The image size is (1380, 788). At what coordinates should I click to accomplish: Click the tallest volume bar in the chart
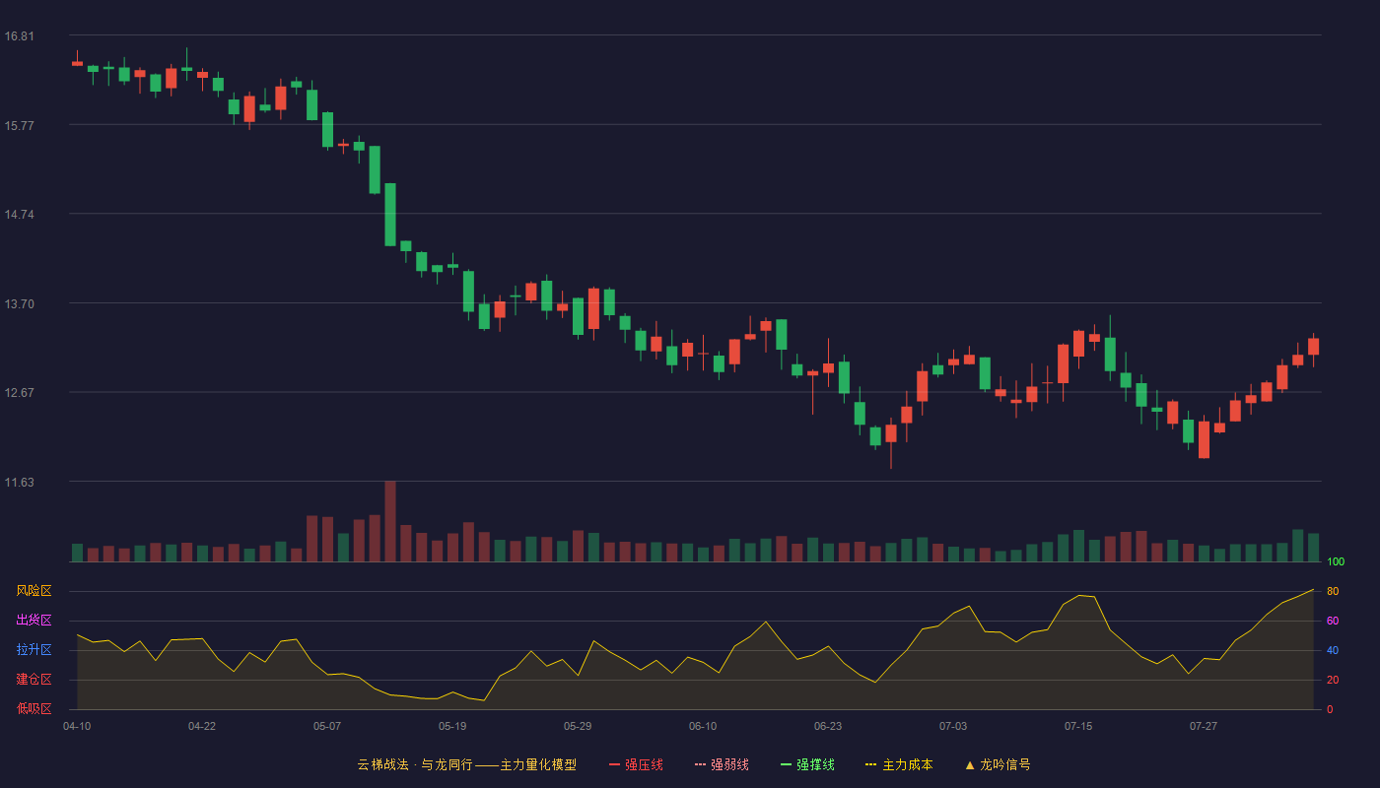pos(390,521)
